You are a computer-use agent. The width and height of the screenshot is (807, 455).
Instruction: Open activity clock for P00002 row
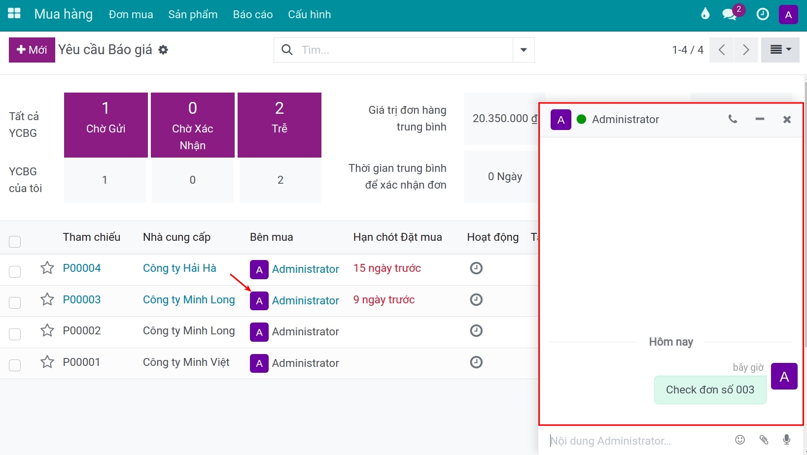[476, 331]
